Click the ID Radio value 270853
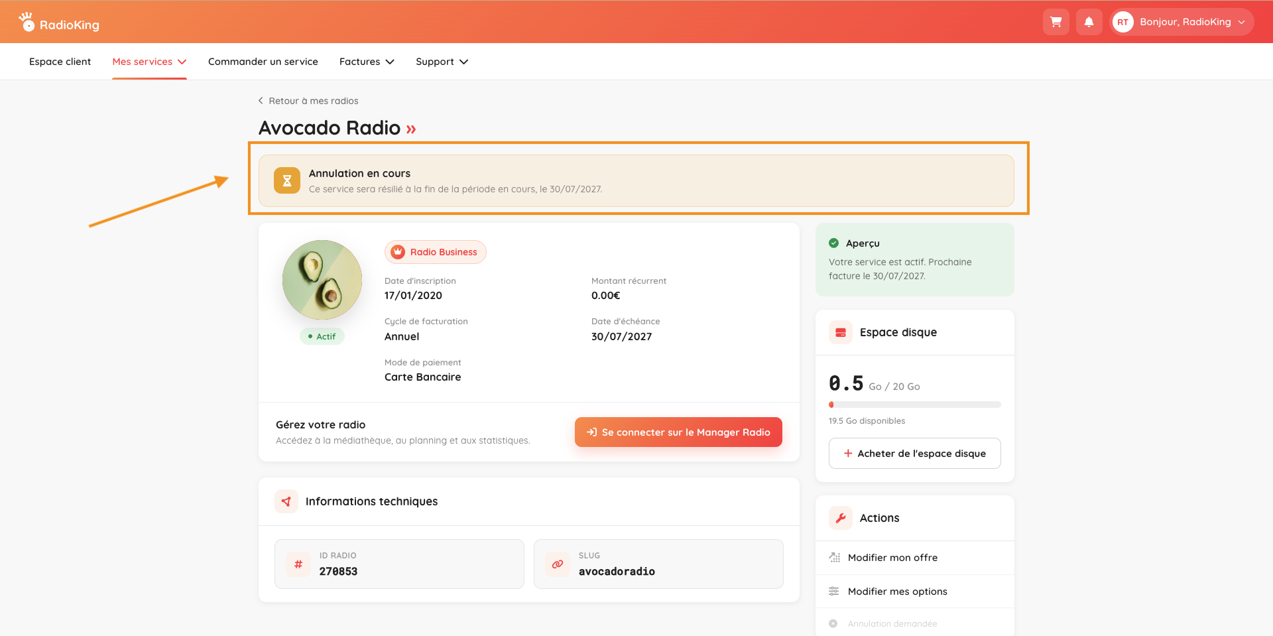The width and height of the screenshot is (1273, 636). point(338,572)
